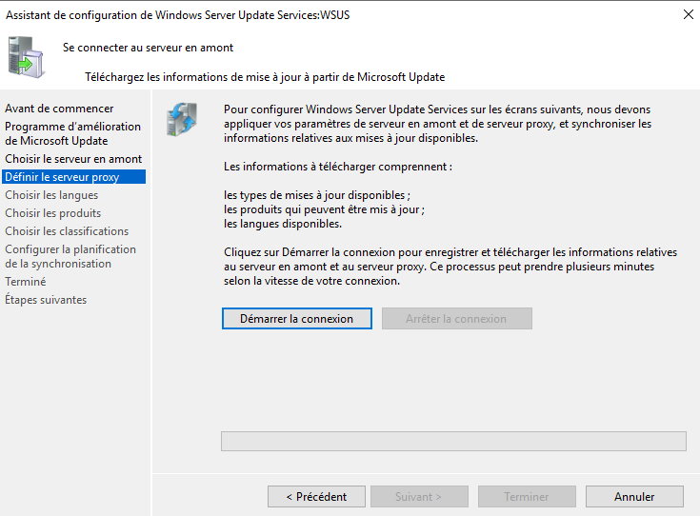Viewport: 700px width, 516px height.
Task: Go back with the Précédent button
Action: coord(316,496)
